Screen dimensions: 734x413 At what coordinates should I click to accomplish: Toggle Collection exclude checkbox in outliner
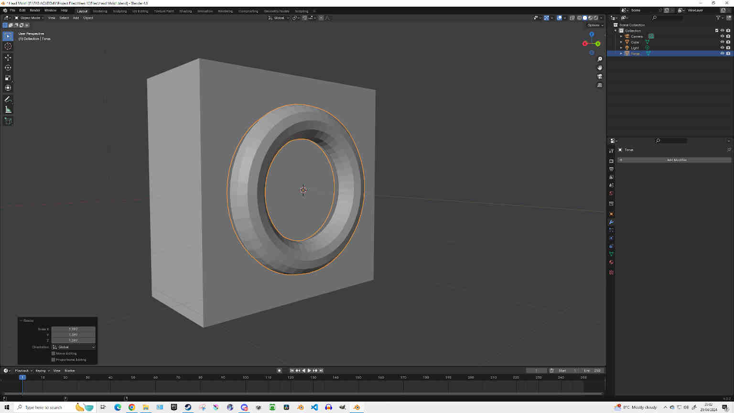717,31
